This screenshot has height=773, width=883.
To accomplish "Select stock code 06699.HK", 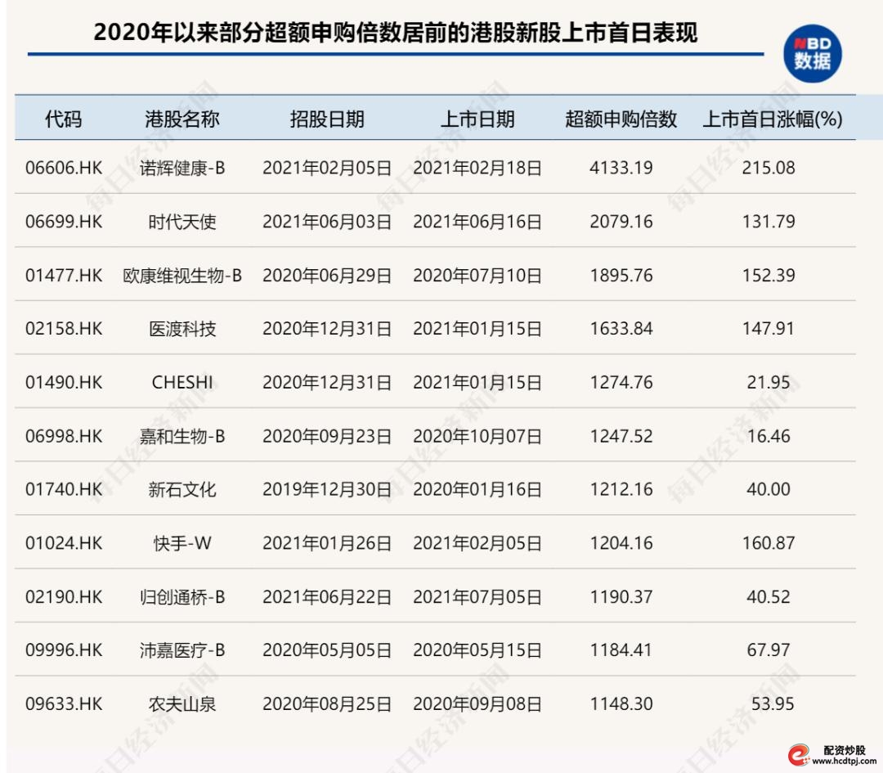I will (64, 222).
